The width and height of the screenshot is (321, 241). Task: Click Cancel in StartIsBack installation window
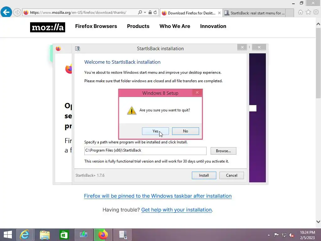click(x=232, y=175)
